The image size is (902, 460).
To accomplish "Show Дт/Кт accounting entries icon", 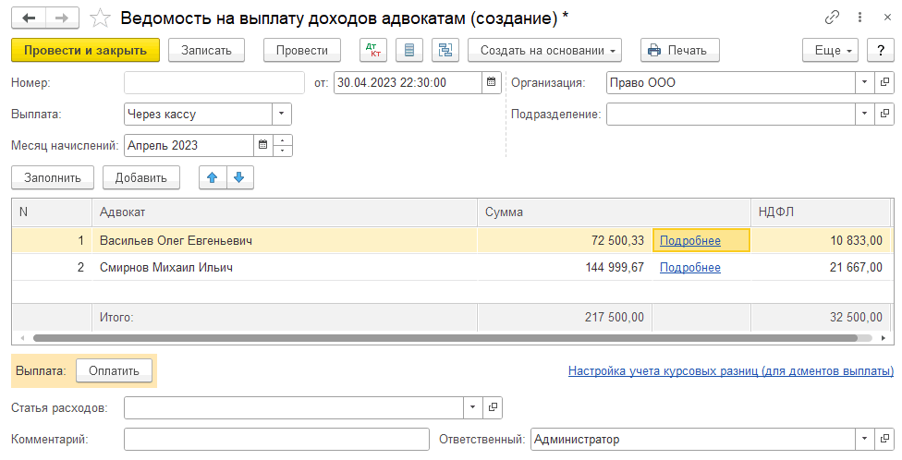I will (x=372, y=50).
